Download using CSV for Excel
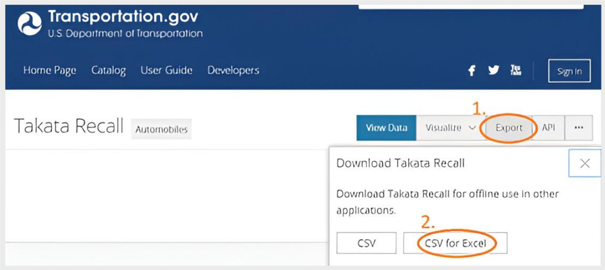The image size is (605, 270). pos(455,243)
